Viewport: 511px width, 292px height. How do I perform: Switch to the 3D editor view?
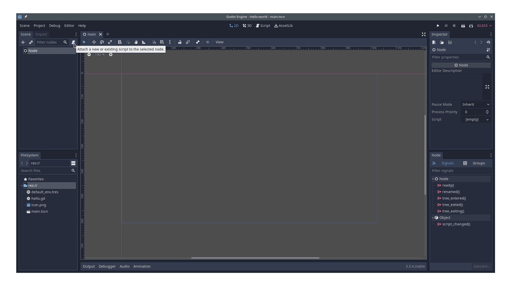248,25
